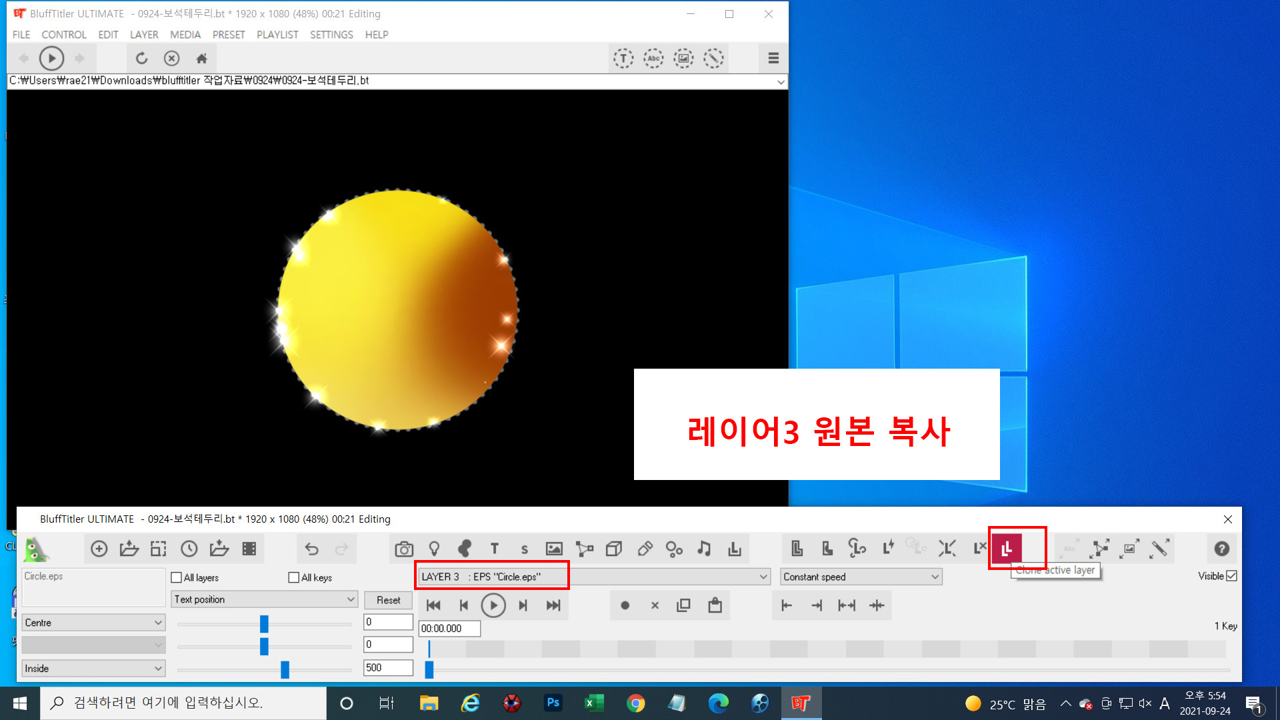The image size is (1280, 720).
Task: Add a camera layer
Action: (403, 549)
